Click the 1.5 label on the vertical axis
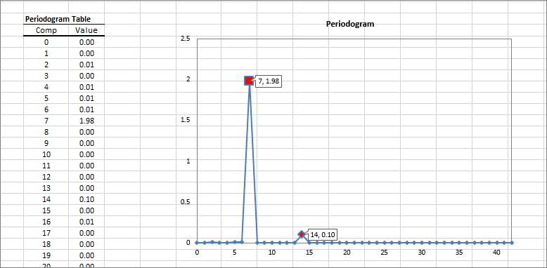547x268 pixels. click(185, 120)
